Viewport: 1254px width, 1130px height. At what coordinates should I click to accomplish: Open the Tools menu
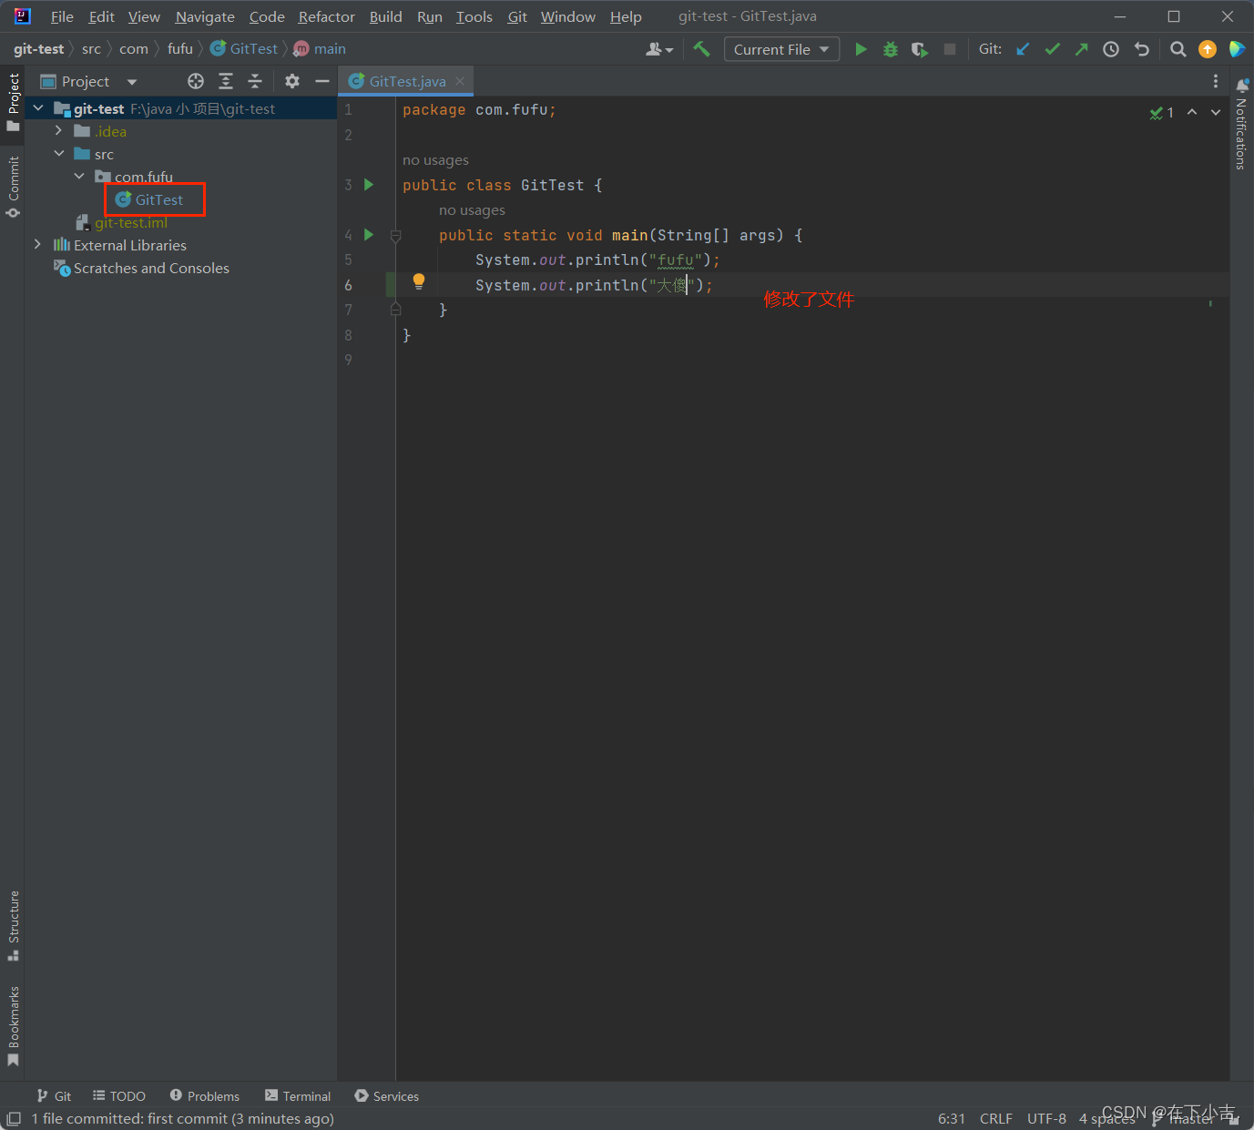pyautogui.click(x=474, y=16)
